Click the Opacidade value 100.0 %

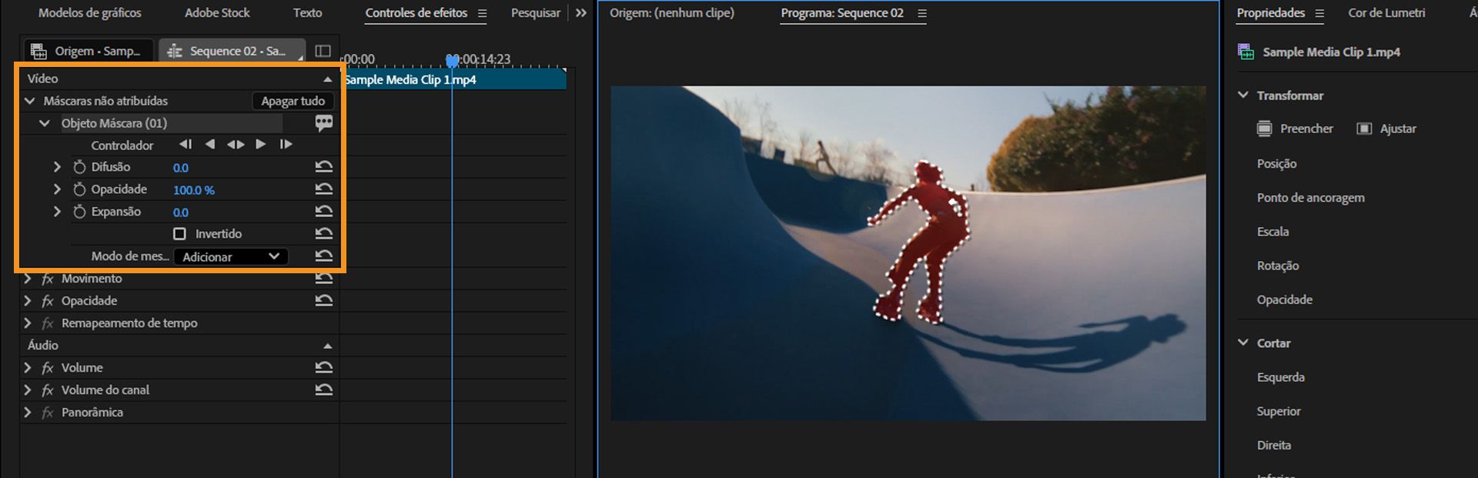[194, 190]
